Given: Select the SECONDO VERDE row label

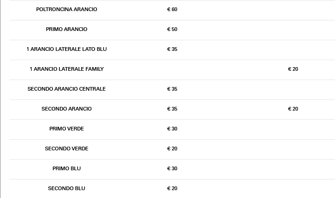Looking at the screenshot, I should (x=66, y=148).
